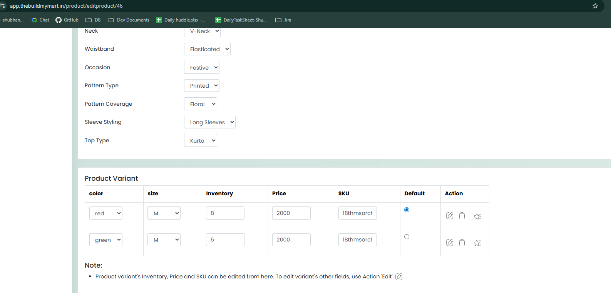Click the Edit icon in the note text
Screen dimensions: 611x293
399,276
